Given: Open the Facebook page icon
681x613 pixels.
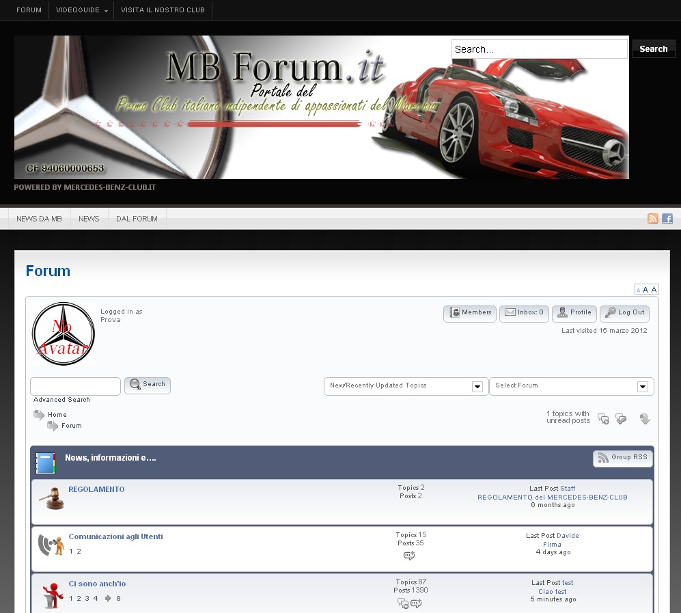Looking at the screenshot, I should (x=667, y=219).
